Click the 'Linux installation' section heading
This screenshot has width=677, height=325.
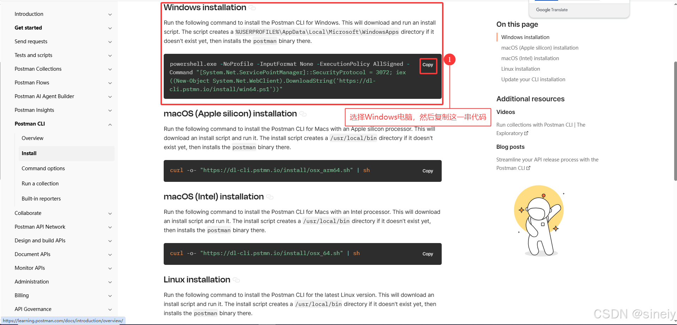coord(197,280)
